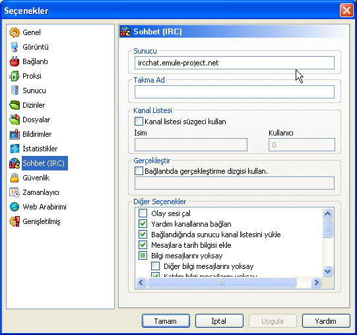Cancel with the İptal button
The image size is (357, 335).
[219, 321]
